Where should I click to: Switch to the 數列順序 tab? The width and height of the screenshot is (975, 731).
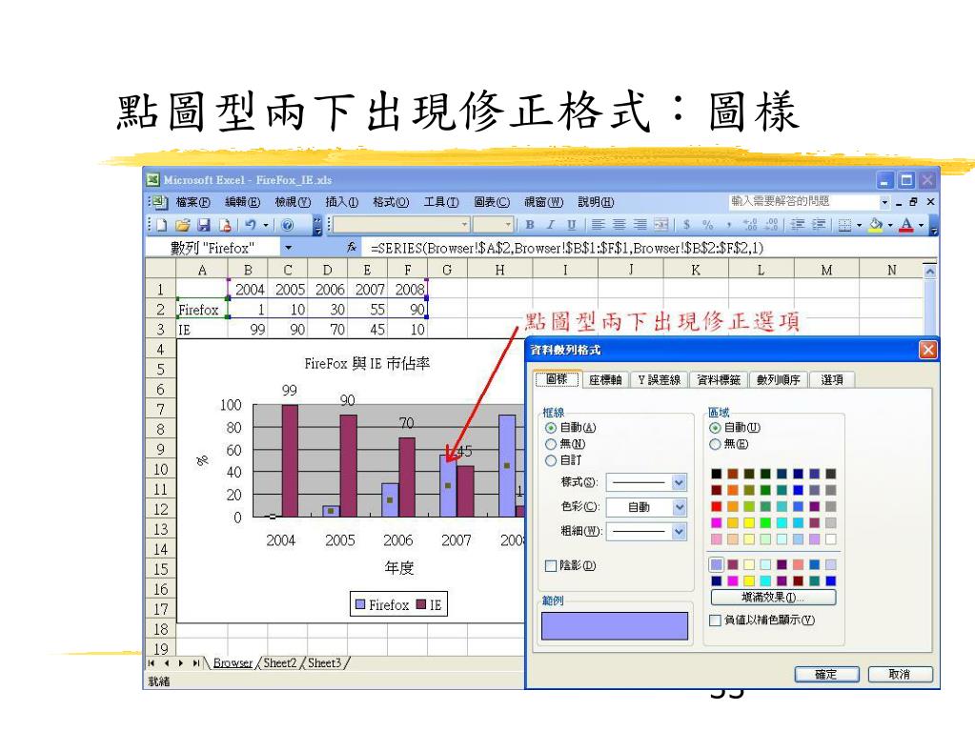(778, 380)
